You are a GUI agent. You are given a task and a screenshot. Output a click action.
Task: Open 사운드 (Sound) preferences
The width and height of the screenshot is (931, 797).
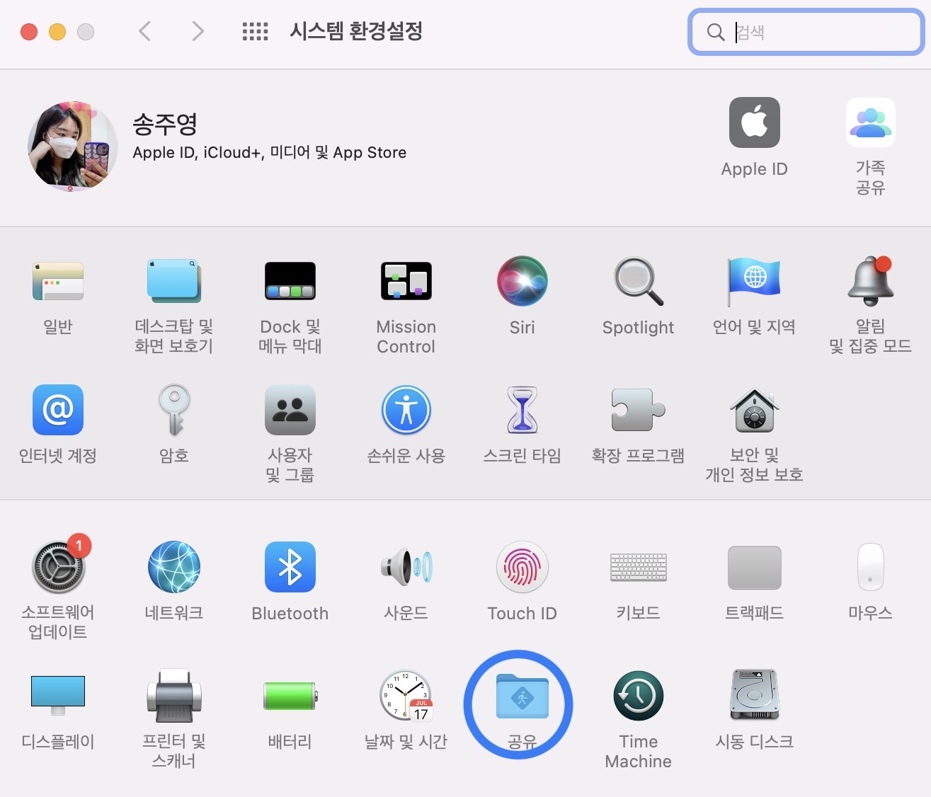pyautogui.click(x=406, y=567)
